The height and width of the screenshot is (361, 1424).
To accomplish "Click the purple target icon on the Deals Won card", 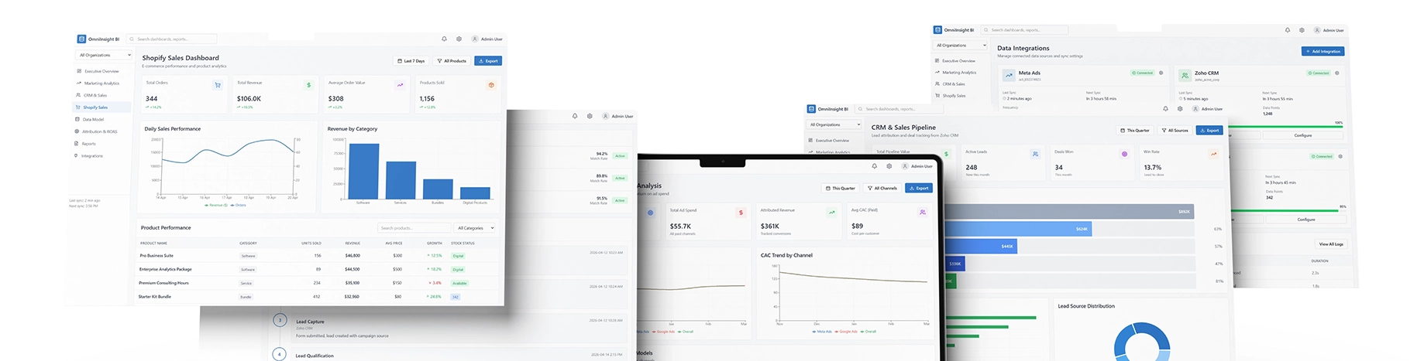I will tap(1125, 154).
